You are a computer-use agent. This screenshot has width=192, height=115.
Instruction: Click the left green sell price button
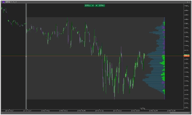pos(89,5)
